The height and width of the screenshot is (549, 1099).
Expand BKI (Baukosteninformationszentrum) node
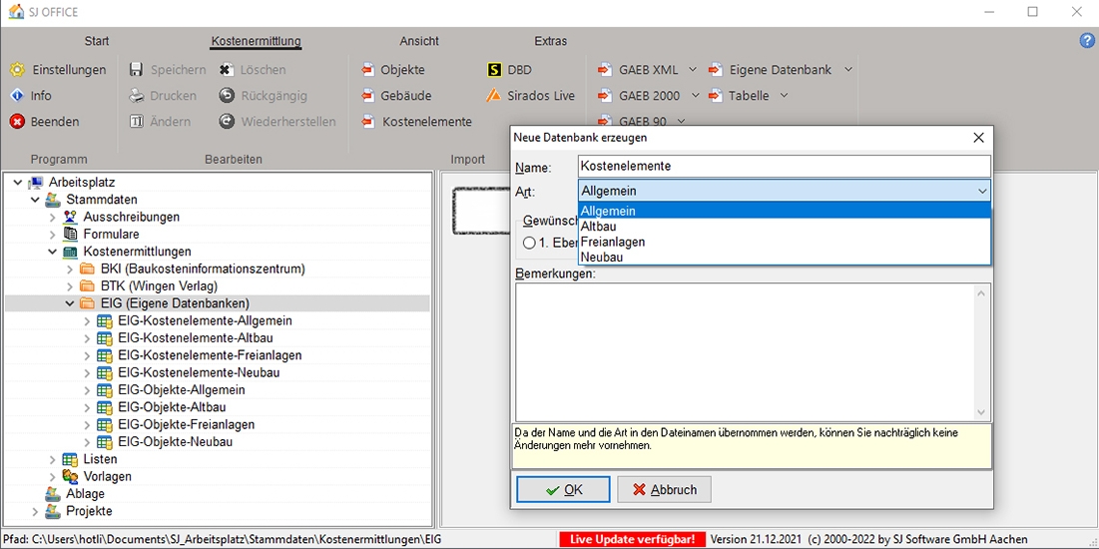coord(70,269)
